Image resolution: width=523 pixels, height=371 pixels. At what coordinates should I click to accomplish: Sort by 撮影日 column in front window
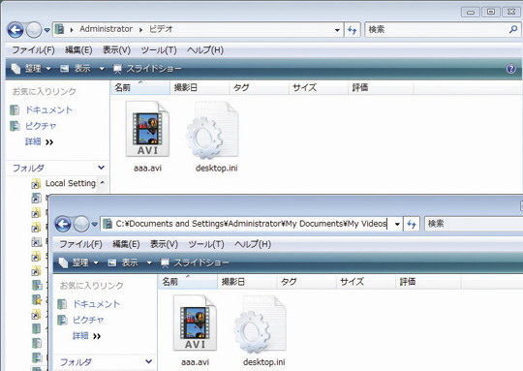pos(247,282)
